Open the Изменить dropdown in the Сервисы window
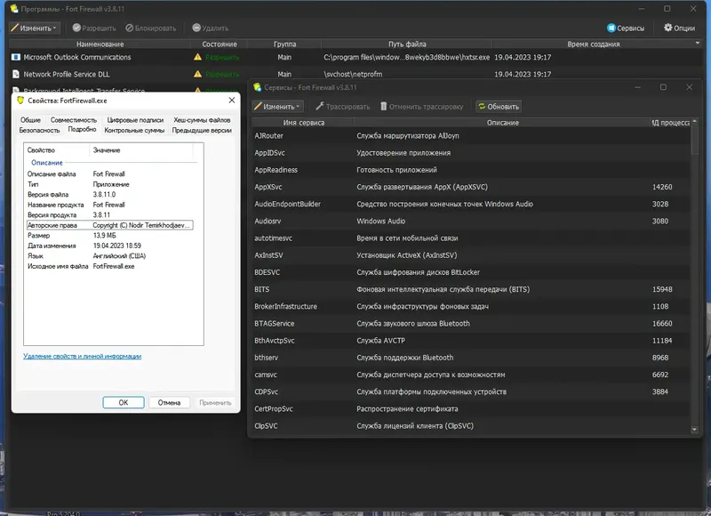 [x=277, y=107]
